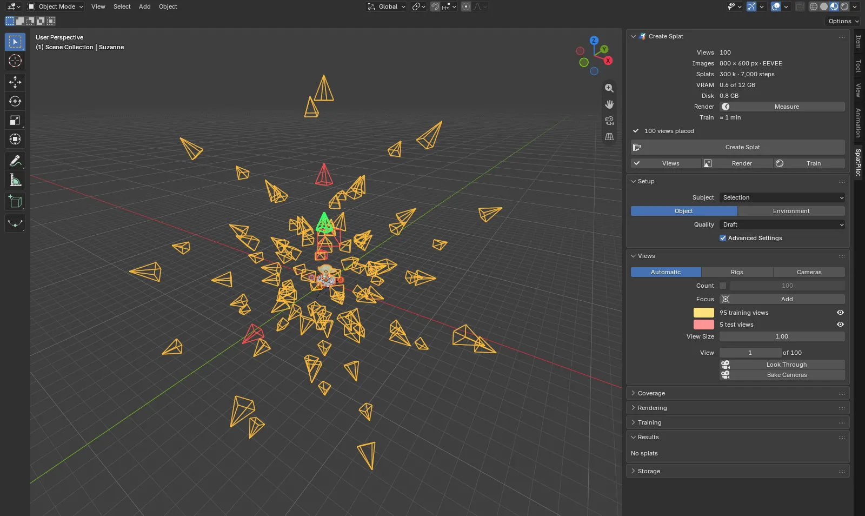Viewport: 865px width, 516px height.
Task: Enable rendered viewport shading sphere
Action: tap(844, 6)
